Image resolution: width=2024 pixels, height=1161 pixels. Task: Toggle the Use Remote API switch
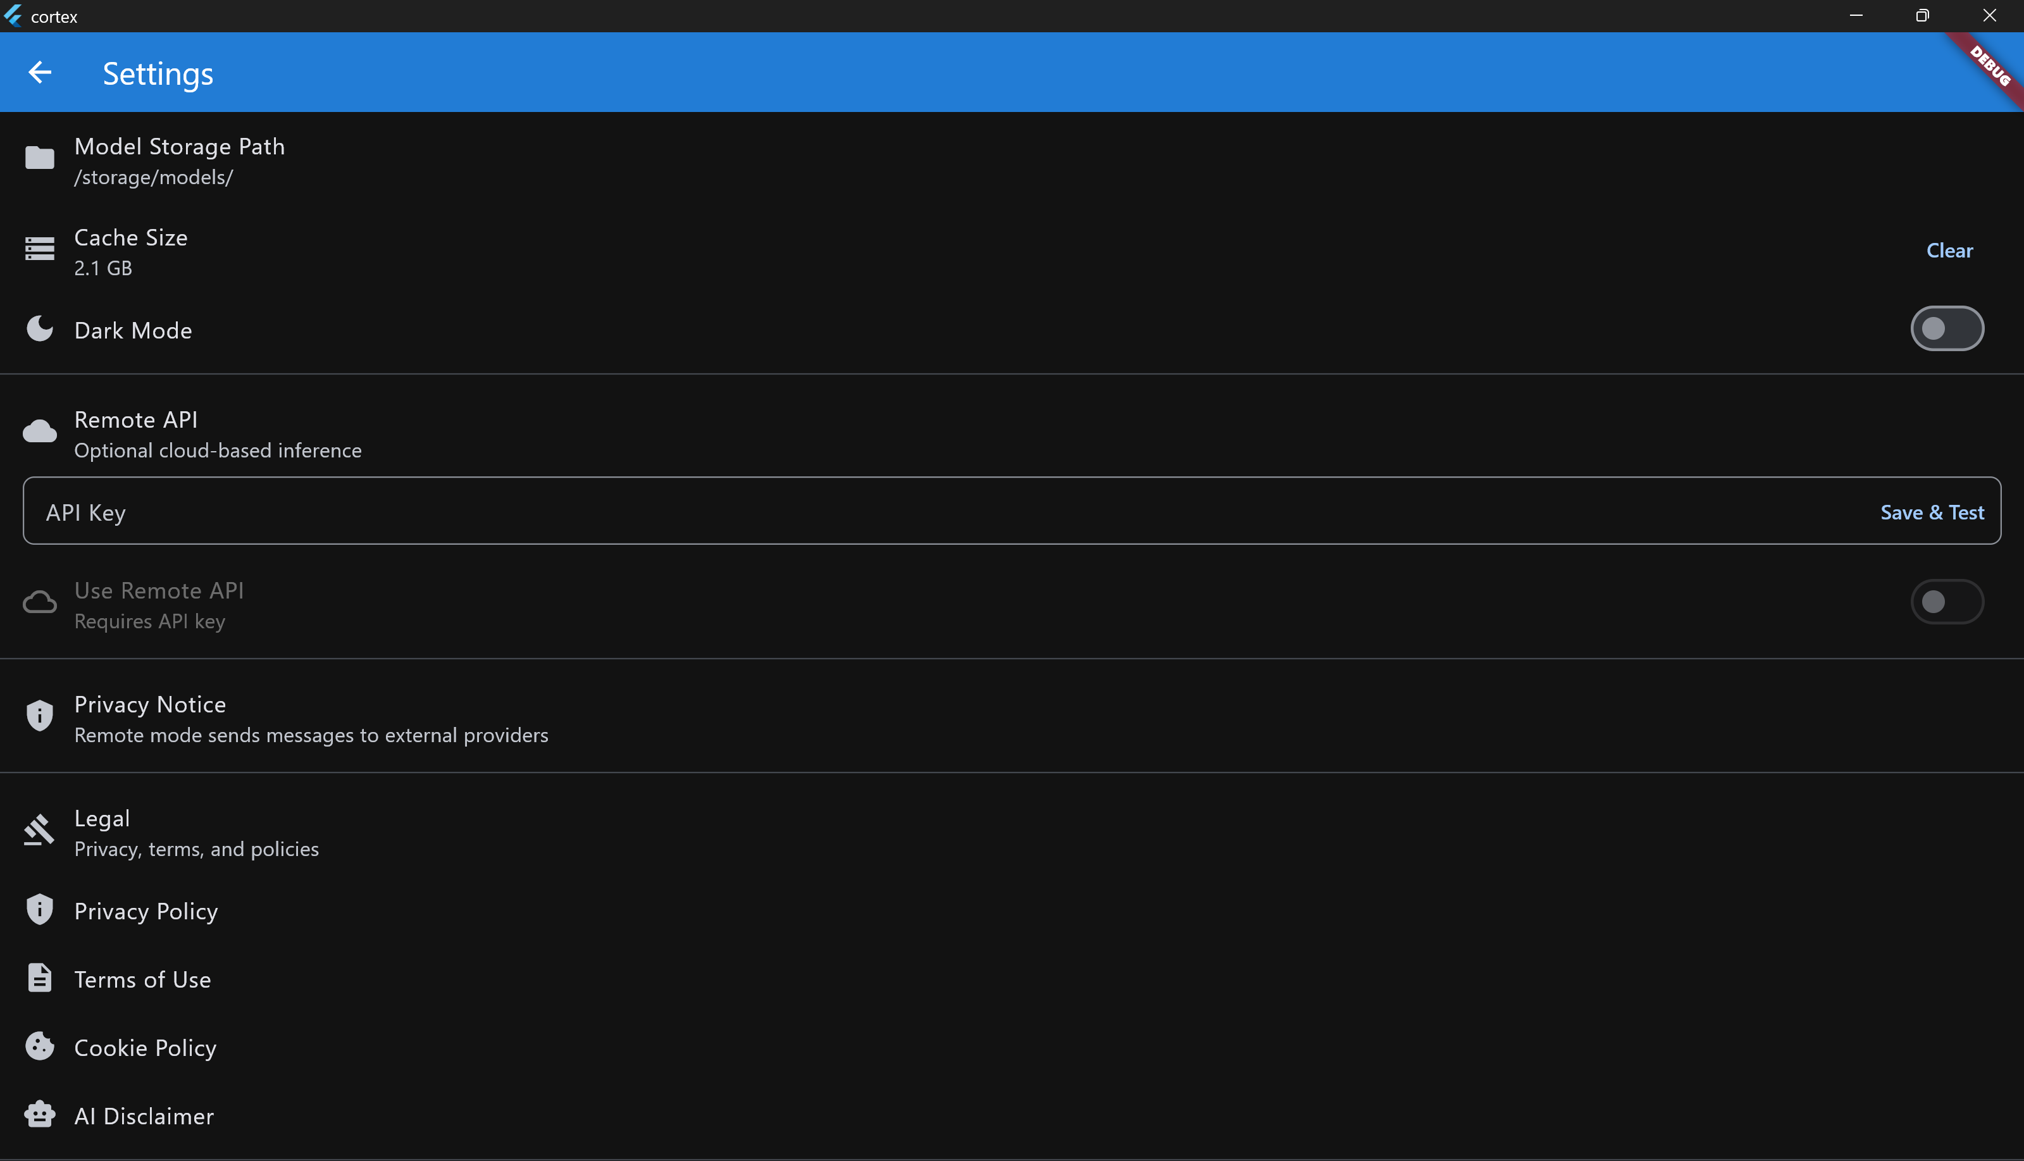click(x=1946, y=602)
